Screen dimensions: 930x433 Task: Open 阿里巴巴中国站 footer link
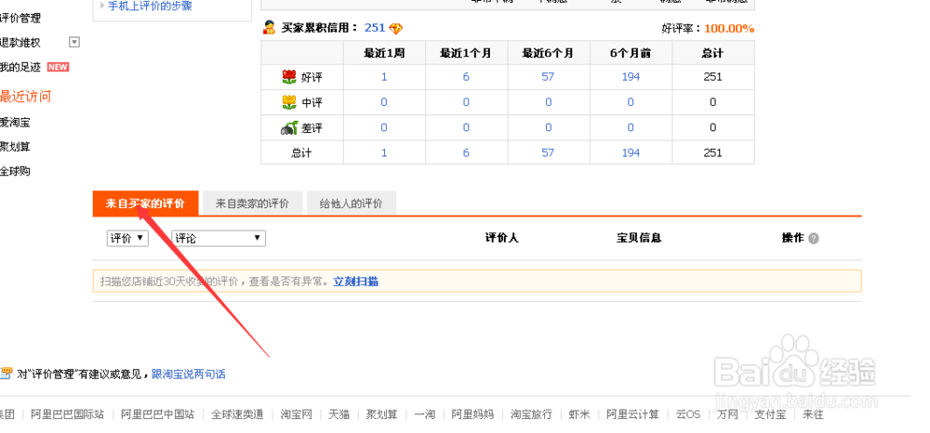point(157,414)
